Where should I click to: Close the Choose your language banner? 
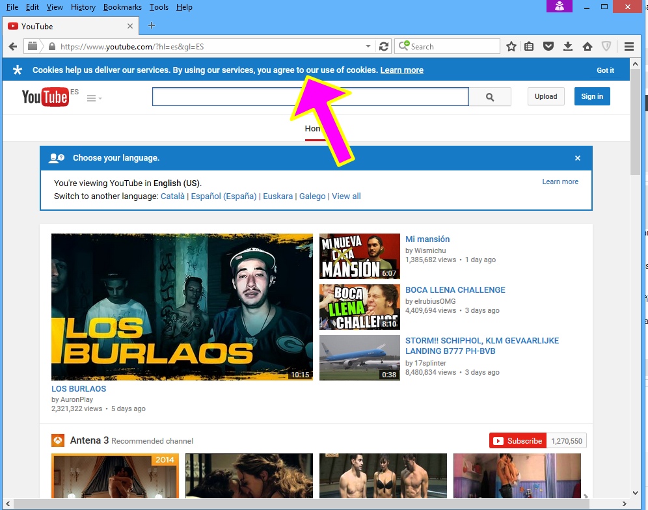coord(578,158)
